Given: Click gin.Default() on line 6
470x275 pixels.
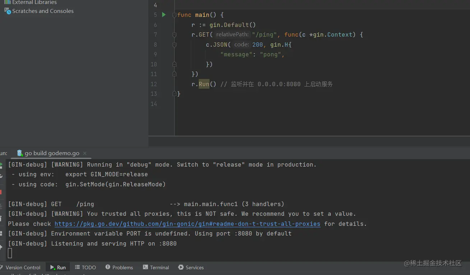Looking at the screenshot, I should coord(232,25).
